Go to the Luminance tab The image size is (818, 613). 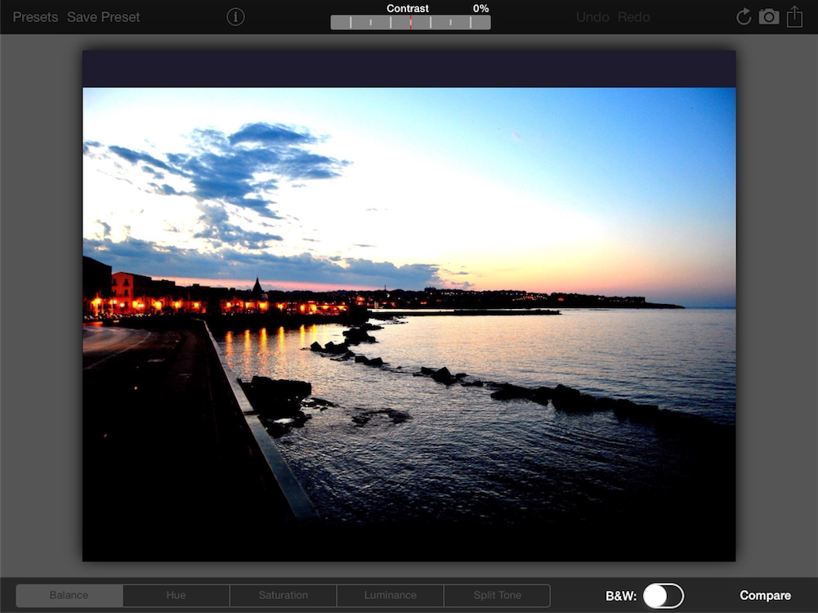(390, 596)
